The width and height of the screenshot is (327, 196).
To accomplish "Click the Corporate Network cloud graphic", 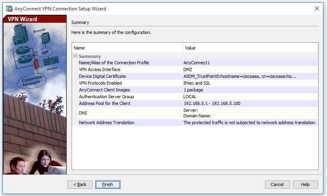I will click(31, 81).
